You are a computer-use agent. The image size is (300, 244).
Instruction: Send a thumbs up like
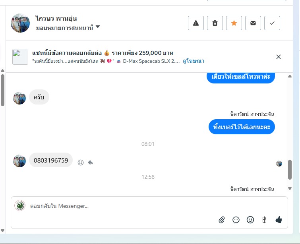point(279,220)
